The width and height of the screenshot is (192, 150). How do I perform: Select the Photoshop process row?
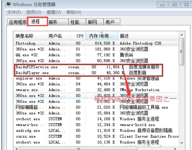tap(96, 43)
